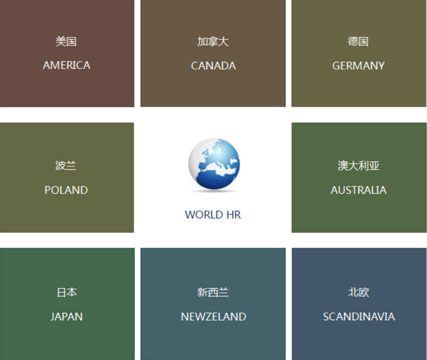Open the Australia (澳大利亚) tile
427x360 pixels.
pos(359,178)
